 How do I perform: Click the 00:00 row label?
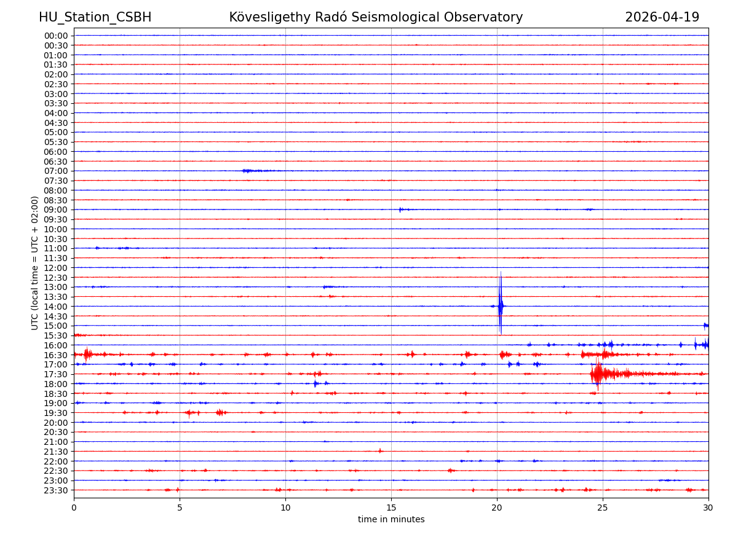point(56,36)
